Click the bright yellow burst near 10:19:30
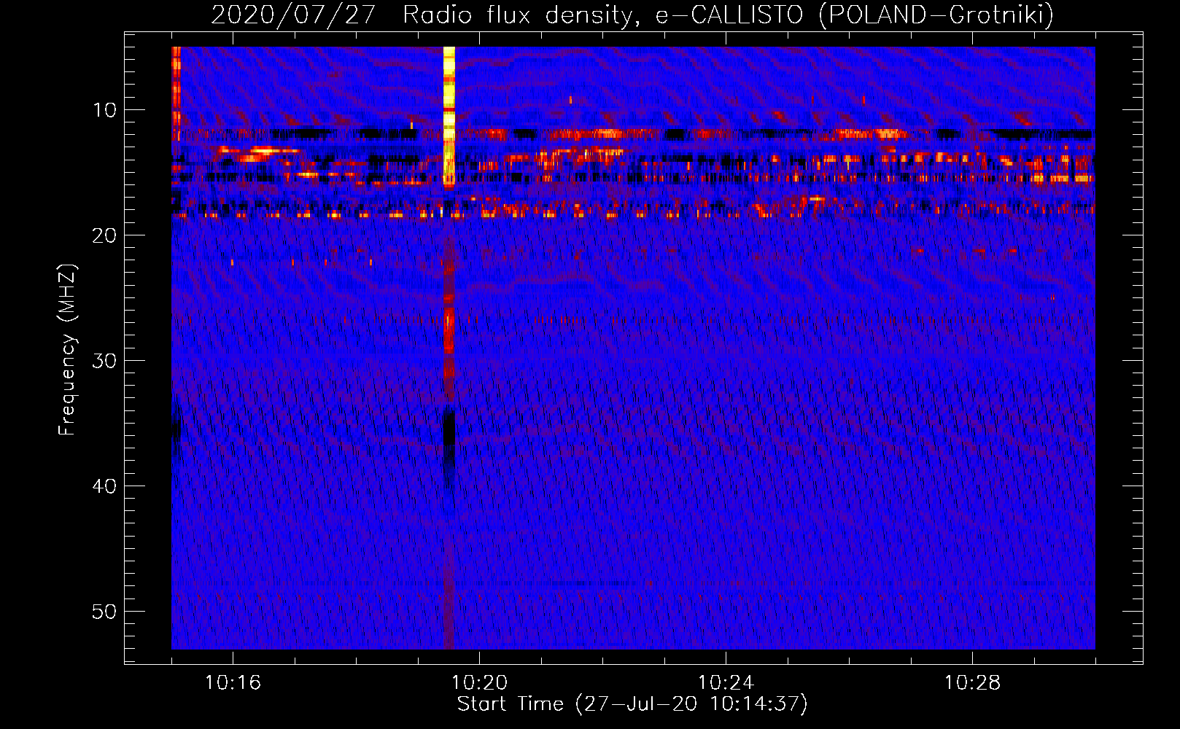Image resolution: width=1180 pixels, height=729 pixels. (449, 117)
